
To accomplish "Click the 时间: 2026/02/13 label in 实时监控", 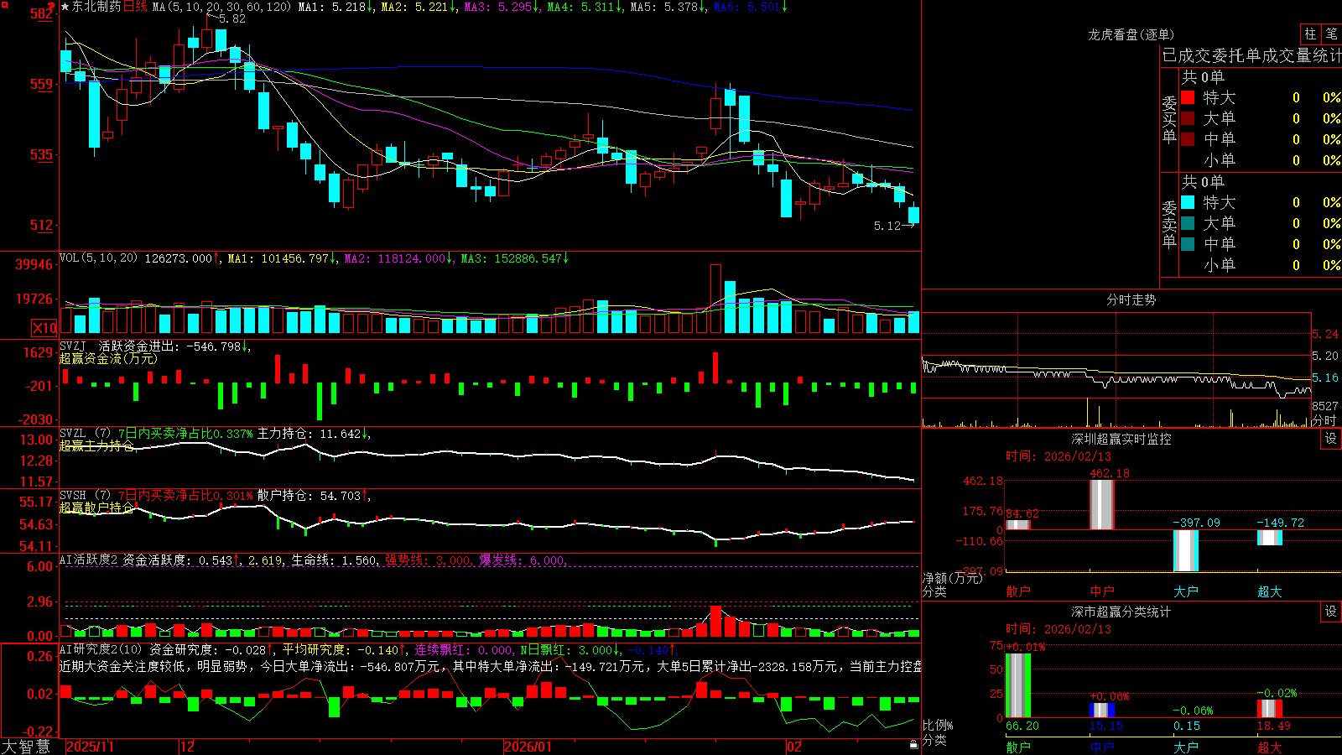I will (1059, 456).
